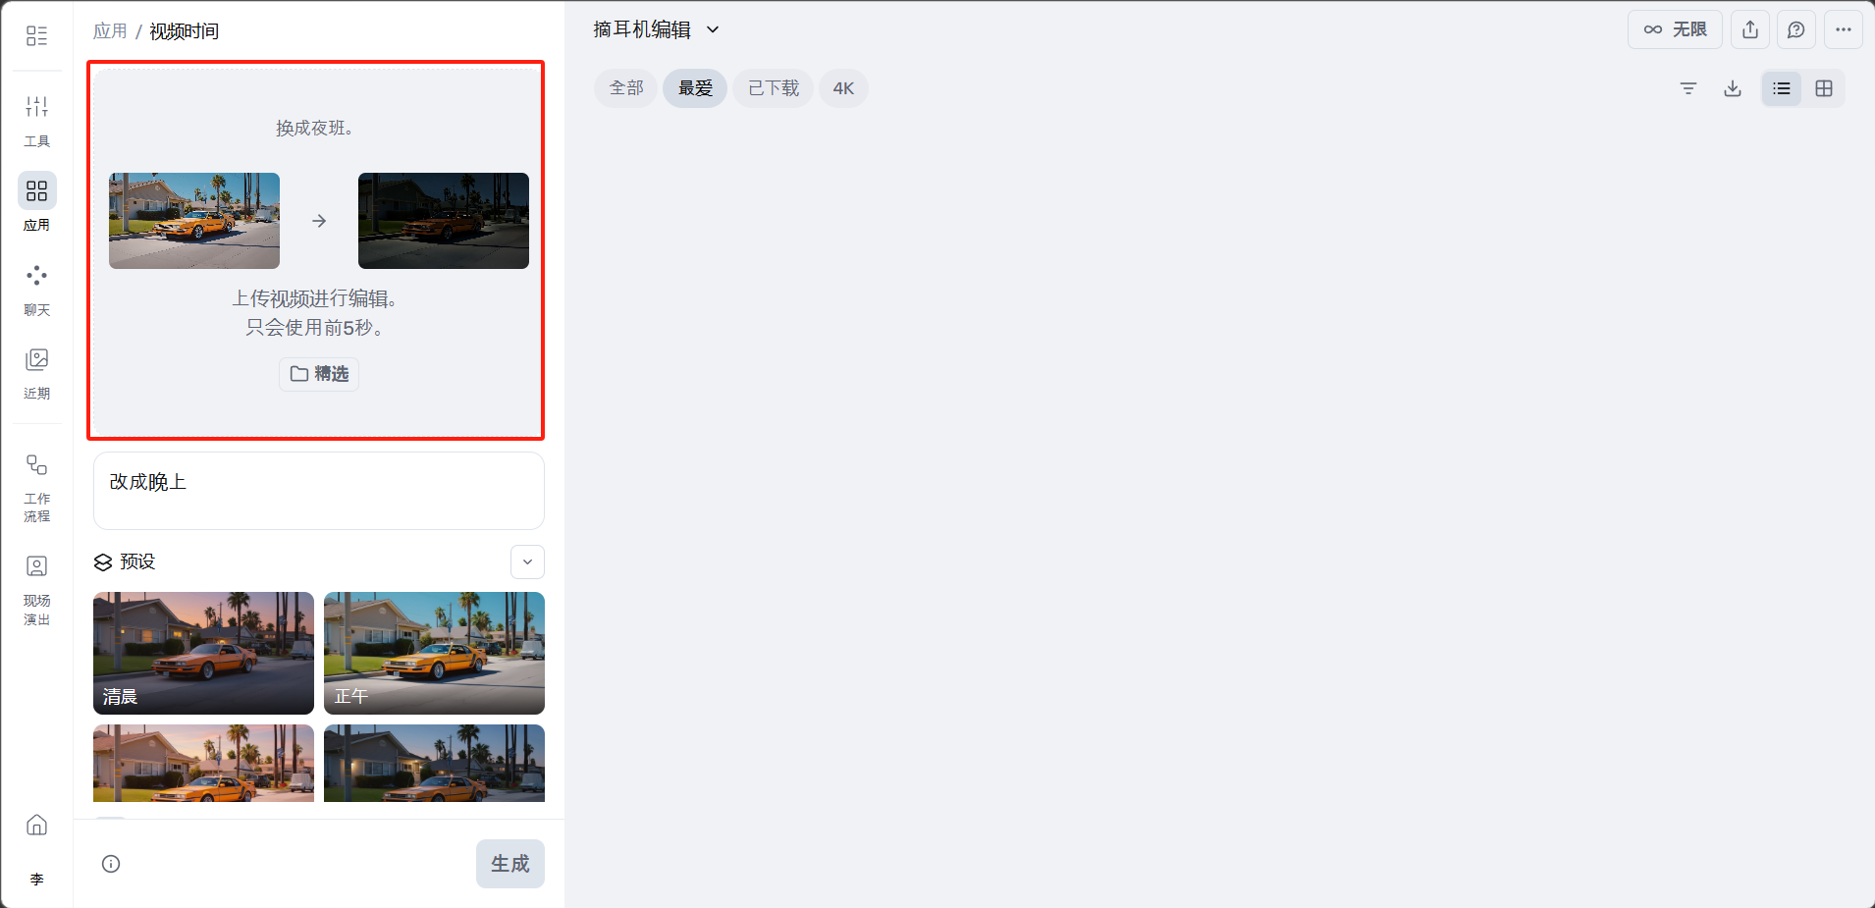Click the download icon in the toolbar
Image resolution: width=1875 pixels, height=908 pixels.
point(1733,88)
